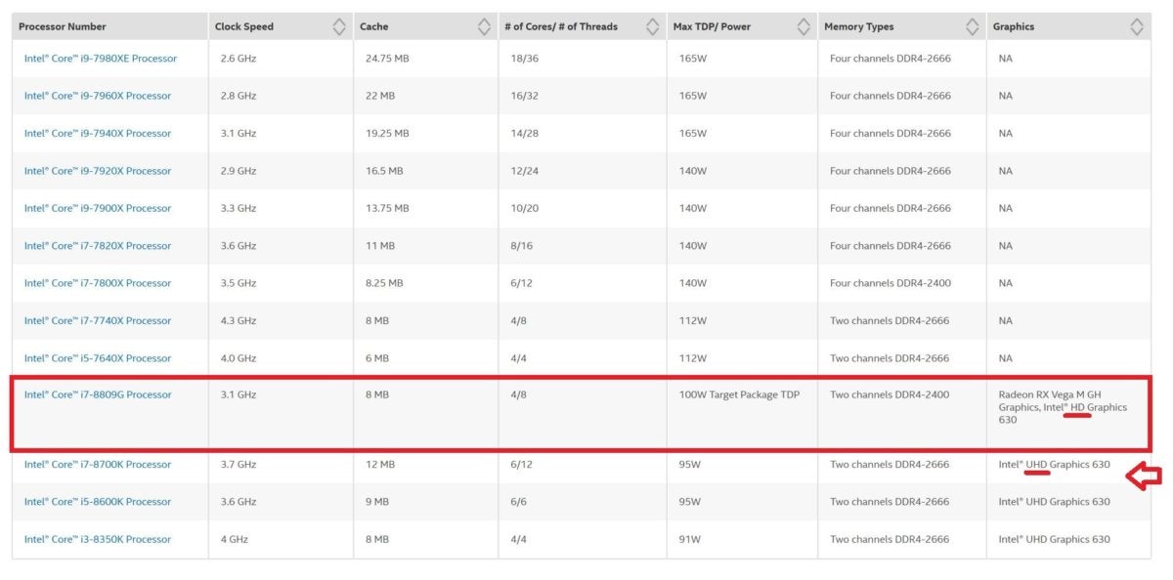This screenshot has height=580, width=1173.
Task: Open Intel Core i7-8700K Processor link
Action: point(98,465)
